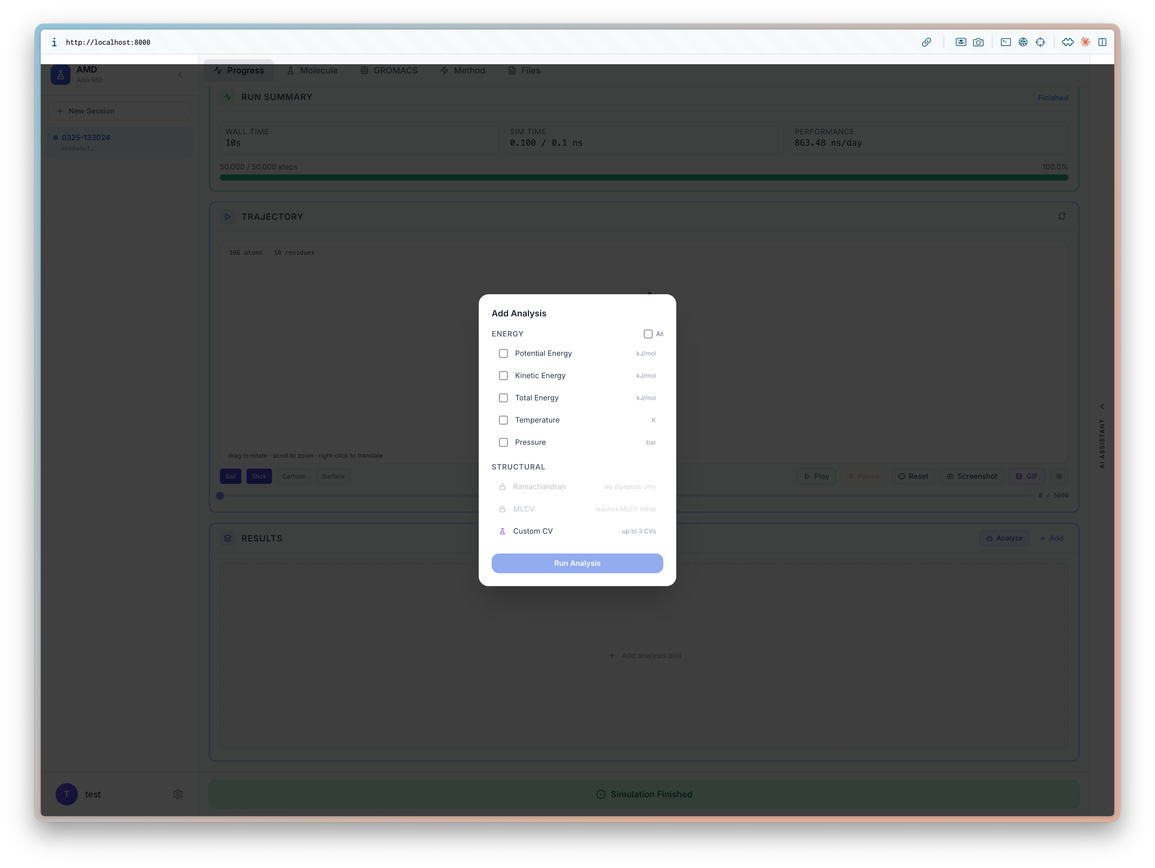Click the Add button in Results
Viewport: 1155px width, 868px height.
click(x=1052, y=538)
